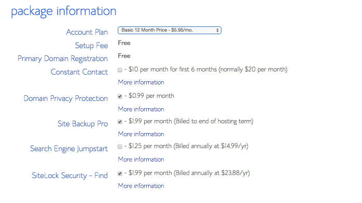Click the Domain Privacy Protection label text
Screen dimensions: 362x203
pyautogui.click(x=66, y=98)
